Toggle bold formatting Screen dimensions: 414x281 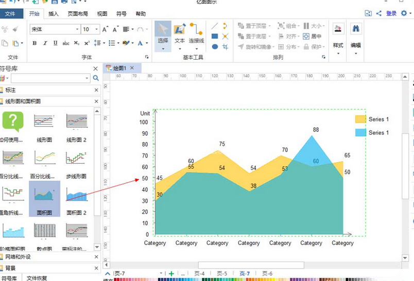coord(34,43)
